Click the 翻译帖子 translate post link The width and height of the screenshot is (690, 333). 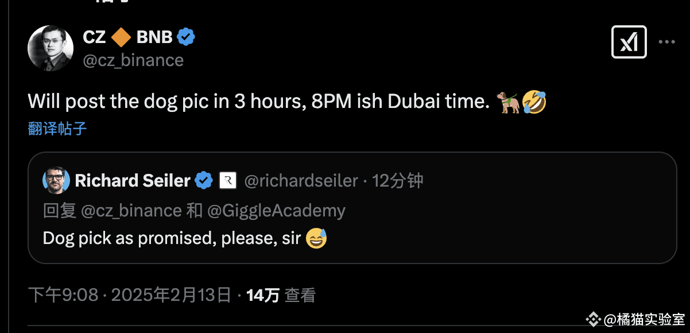(57, 128)
